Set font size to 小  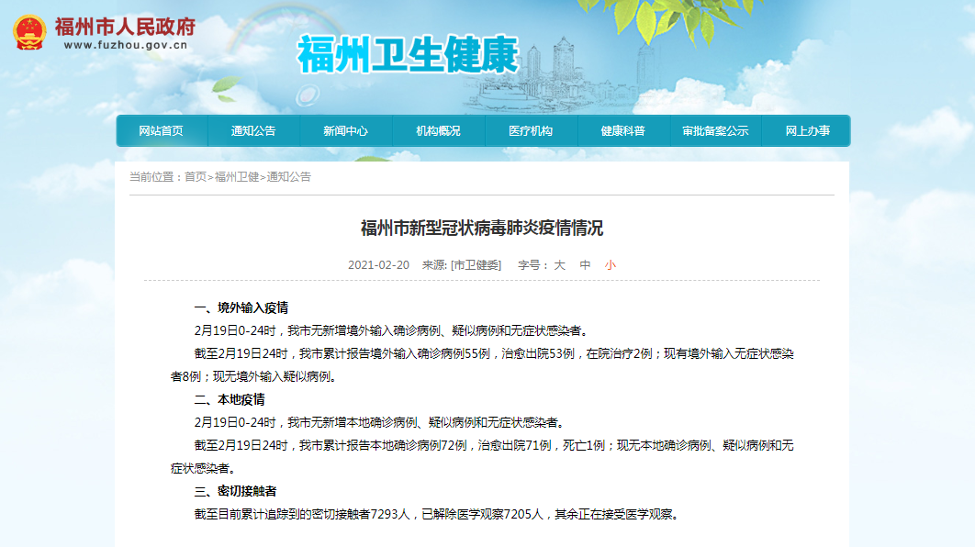coord(610,265)
